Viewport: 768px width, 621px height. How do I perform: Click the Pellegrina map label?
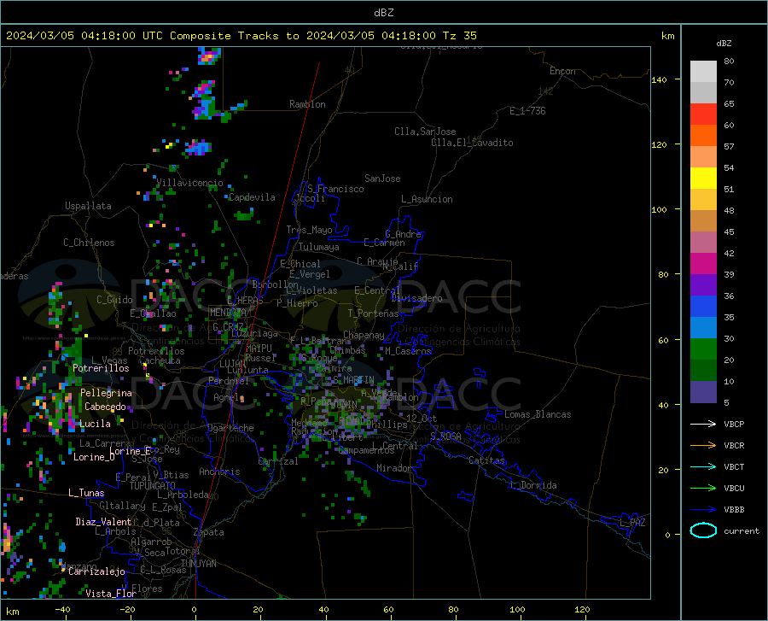click(107, 393)
